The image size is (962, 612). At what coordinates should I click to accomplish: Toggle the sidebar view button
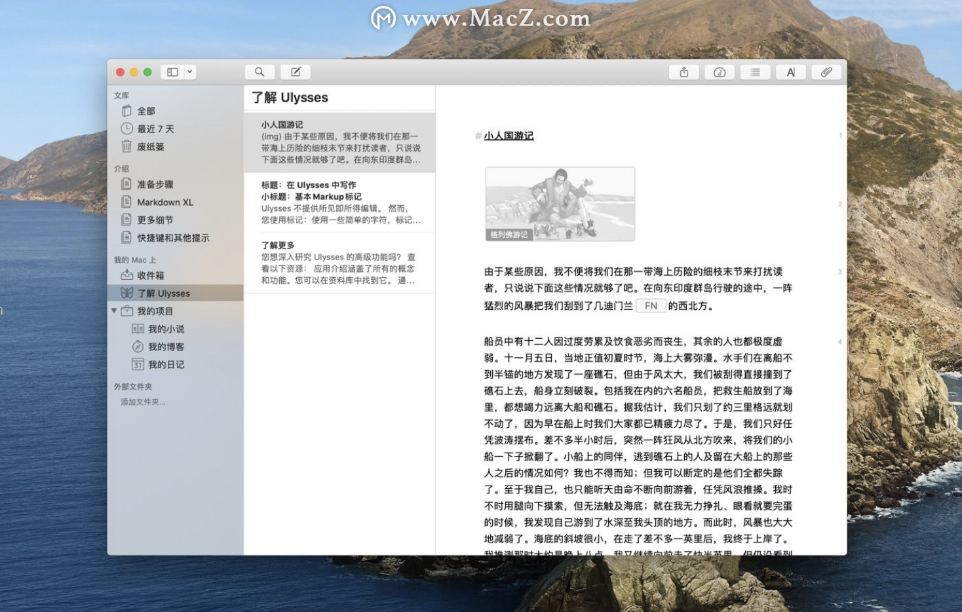pyautogui.click(x=172, y=72)
